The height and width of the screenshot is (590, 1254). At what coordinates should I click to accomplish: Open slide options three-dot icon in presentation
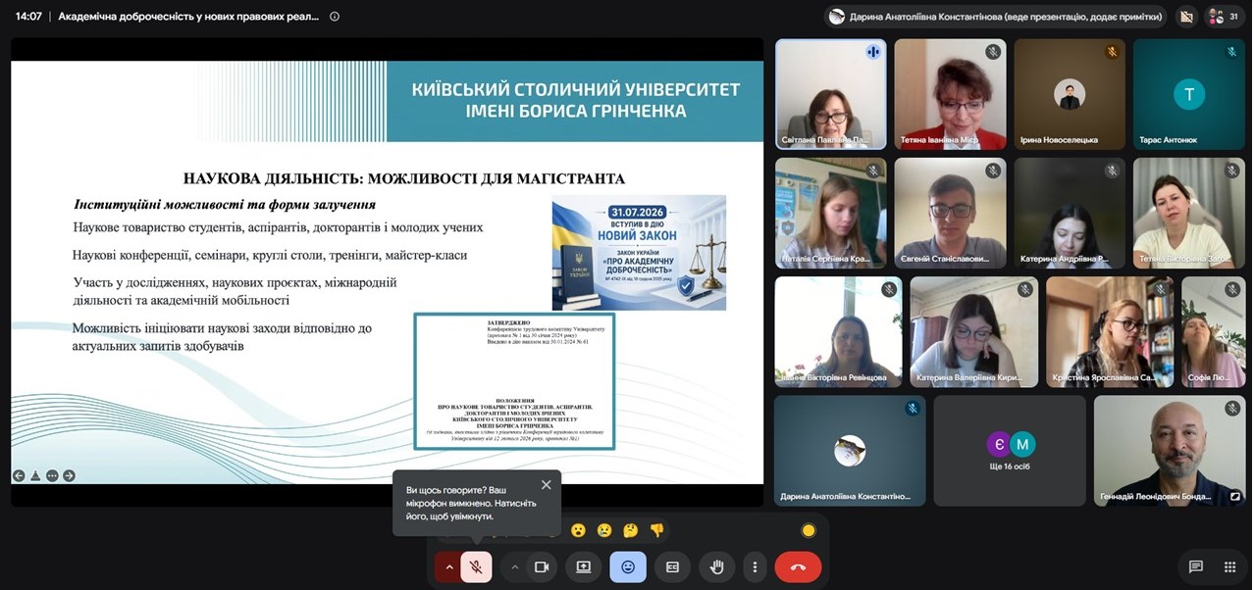pos(52,475)
